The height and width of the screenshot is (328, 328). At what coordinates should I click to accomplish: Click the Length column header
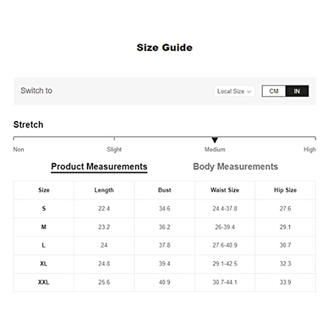tap(104, 190)
